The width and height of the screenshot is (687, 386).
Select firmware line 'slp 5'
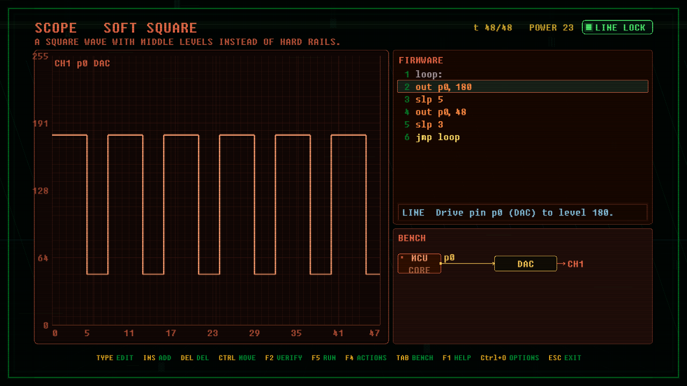[x=522, y=100]
